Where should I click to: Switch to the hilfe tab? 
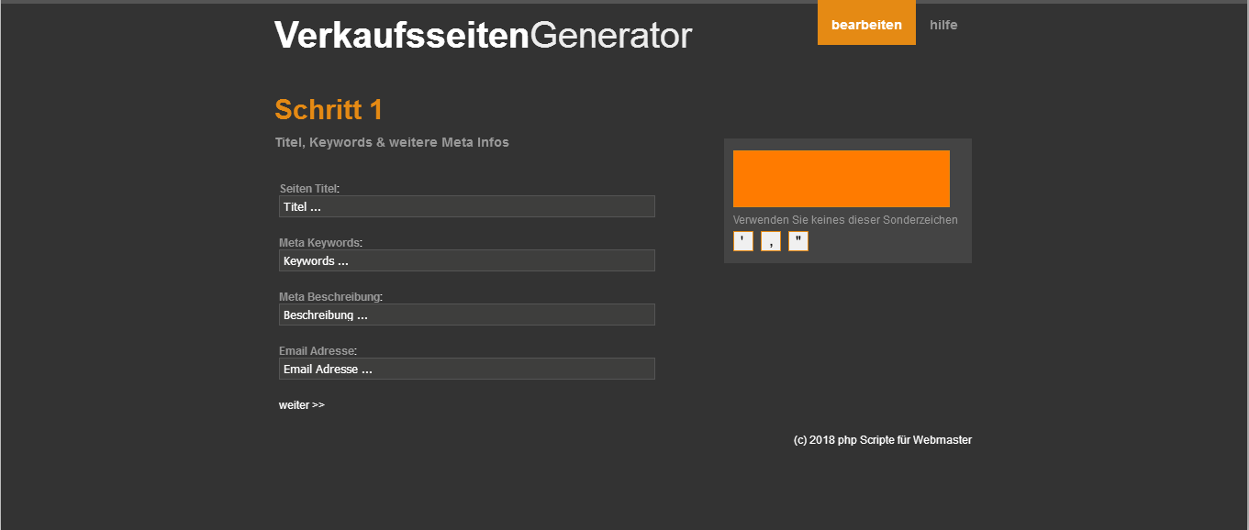click(943, 25)
